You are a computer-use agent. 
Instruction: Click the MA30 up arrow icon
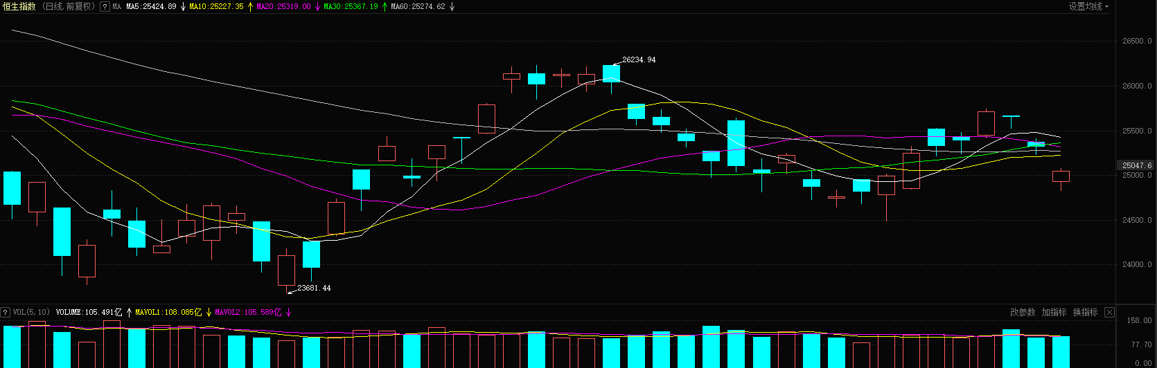click(385, 7)
